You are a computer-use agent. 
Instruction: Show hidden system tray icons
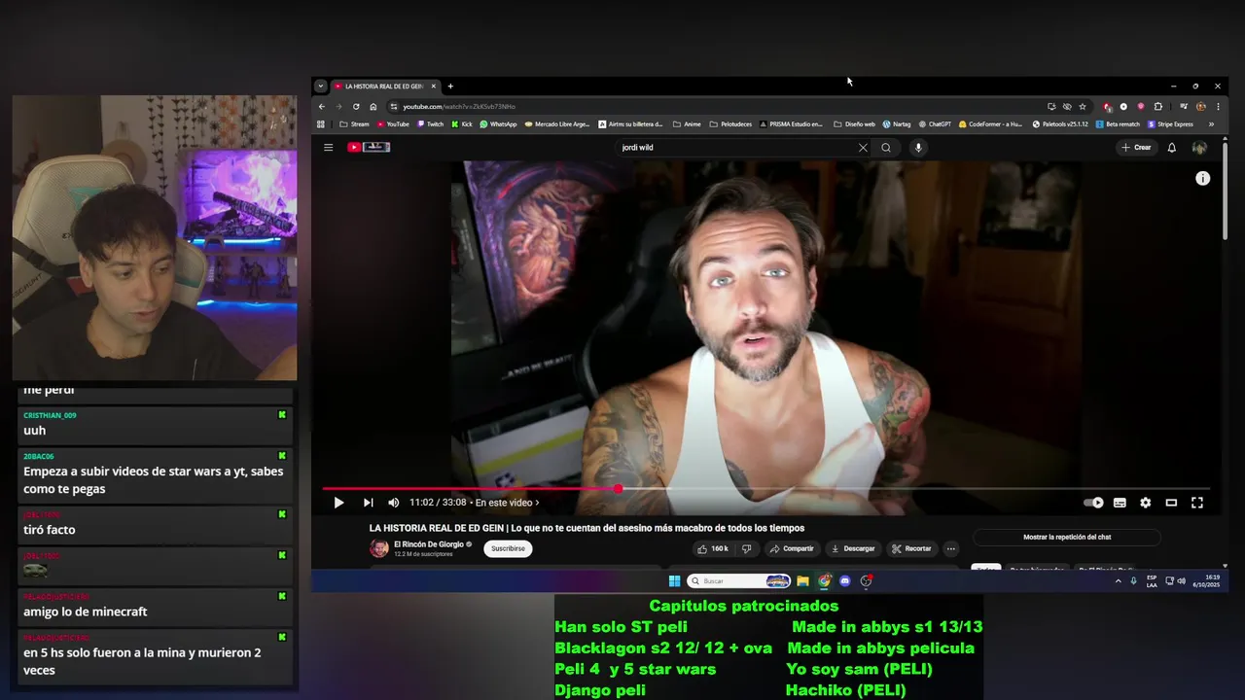pyautogui.click(x=1118, y=581)
